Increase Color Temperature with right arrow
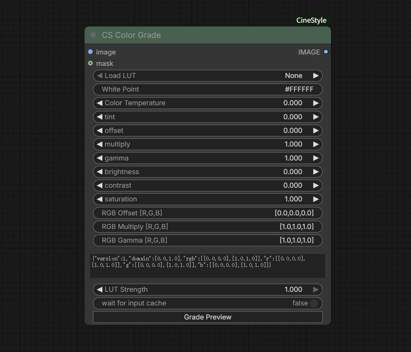 [316, 103]
